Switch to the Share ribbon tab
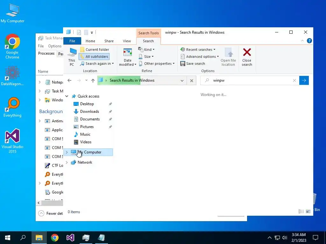This screenshot has height=244, width=326. coord(109,41)
